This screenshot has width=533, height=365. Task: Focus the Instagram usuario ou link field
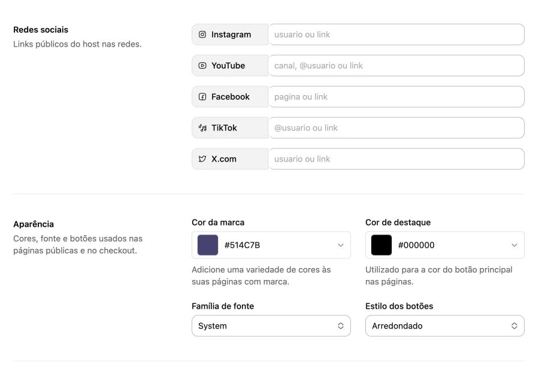396,34
